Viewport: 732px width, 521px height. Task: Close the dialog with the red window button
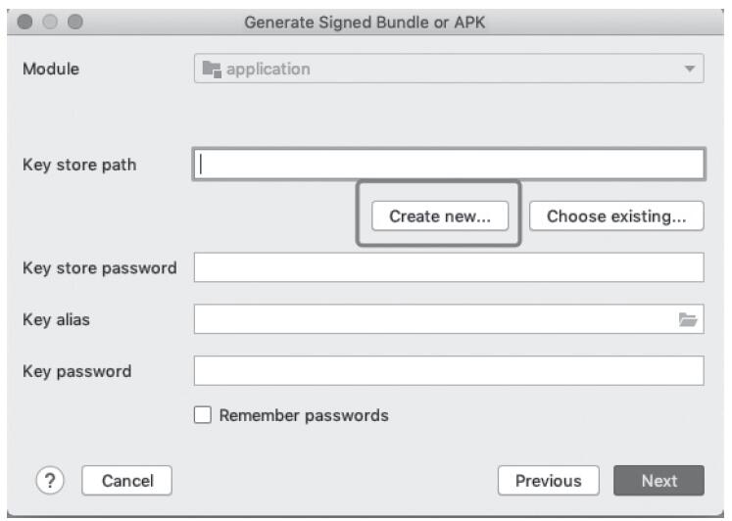click(x=26, y=22)
